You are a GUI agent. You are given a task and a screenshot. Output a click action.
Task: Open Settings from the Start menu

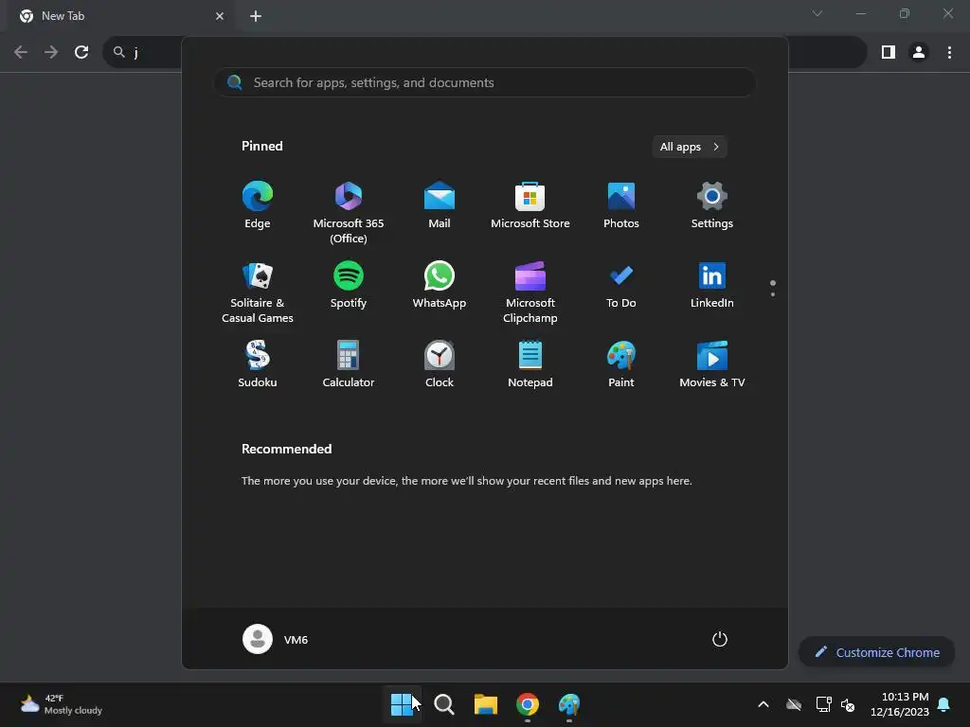click(x=712, y=205)
